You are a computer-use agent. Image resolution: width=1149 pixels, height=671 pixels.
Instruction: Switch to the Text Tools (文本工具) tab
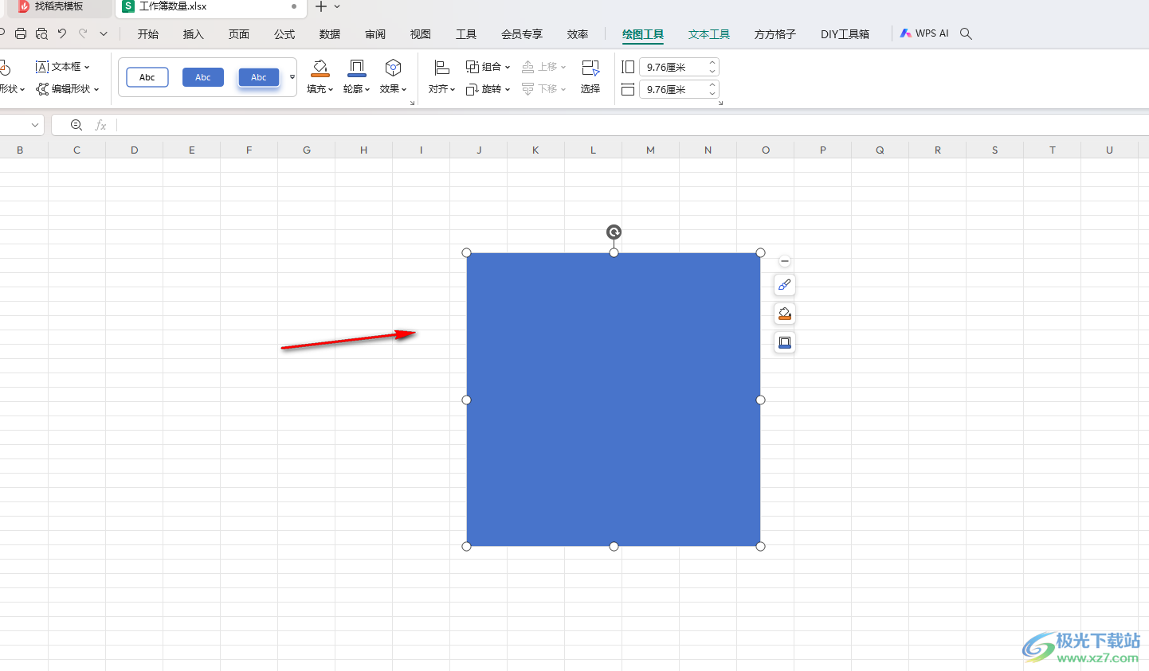709,34
